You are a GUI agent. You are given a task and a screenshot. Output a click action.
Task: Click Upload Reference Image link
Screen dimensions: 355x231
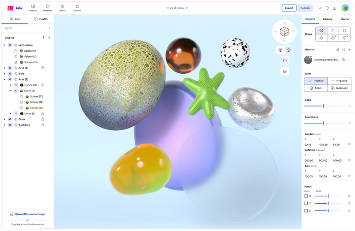click(x=27, y=214)
